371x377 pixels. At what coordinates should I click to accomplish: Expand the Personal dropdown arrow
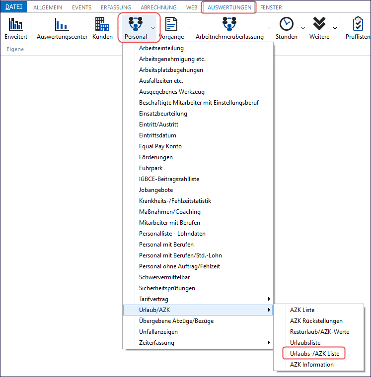[x=153, y=28]
